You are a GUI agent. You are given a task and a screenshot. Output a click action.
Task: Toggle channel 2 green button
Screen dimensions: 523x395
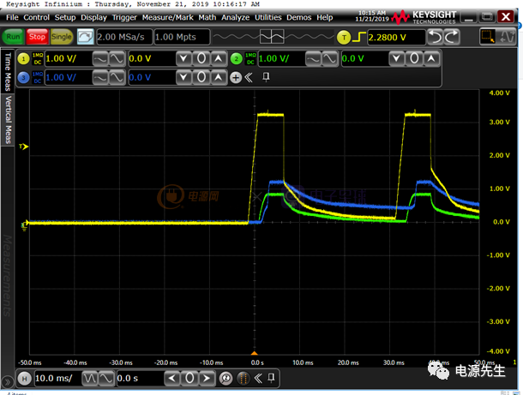[237, 57]
